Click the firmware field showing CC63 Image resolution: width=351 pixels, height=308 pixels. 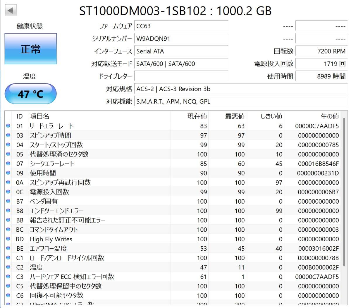pos(181,26)
